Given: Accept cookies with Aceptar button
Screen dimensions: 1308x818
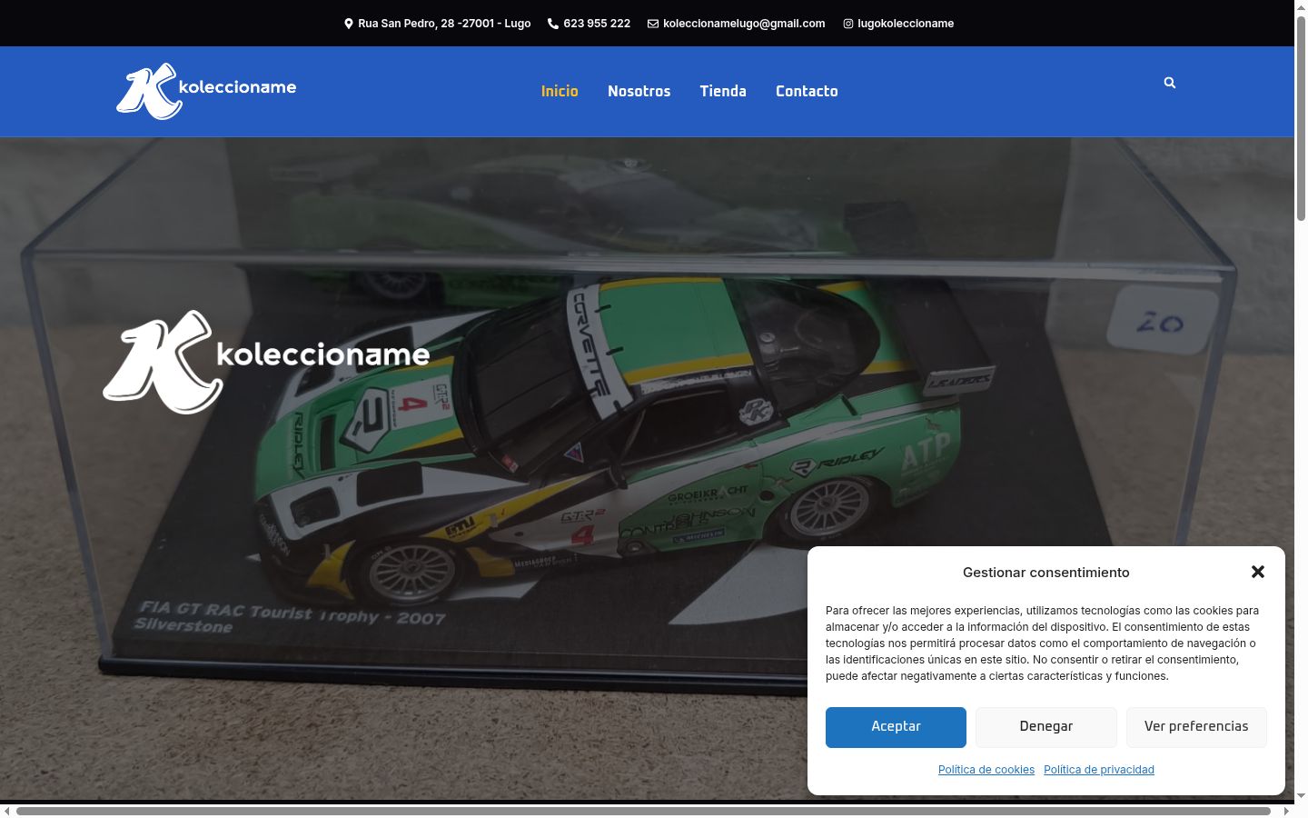Looking at the screenshot, I should point(896,727).
